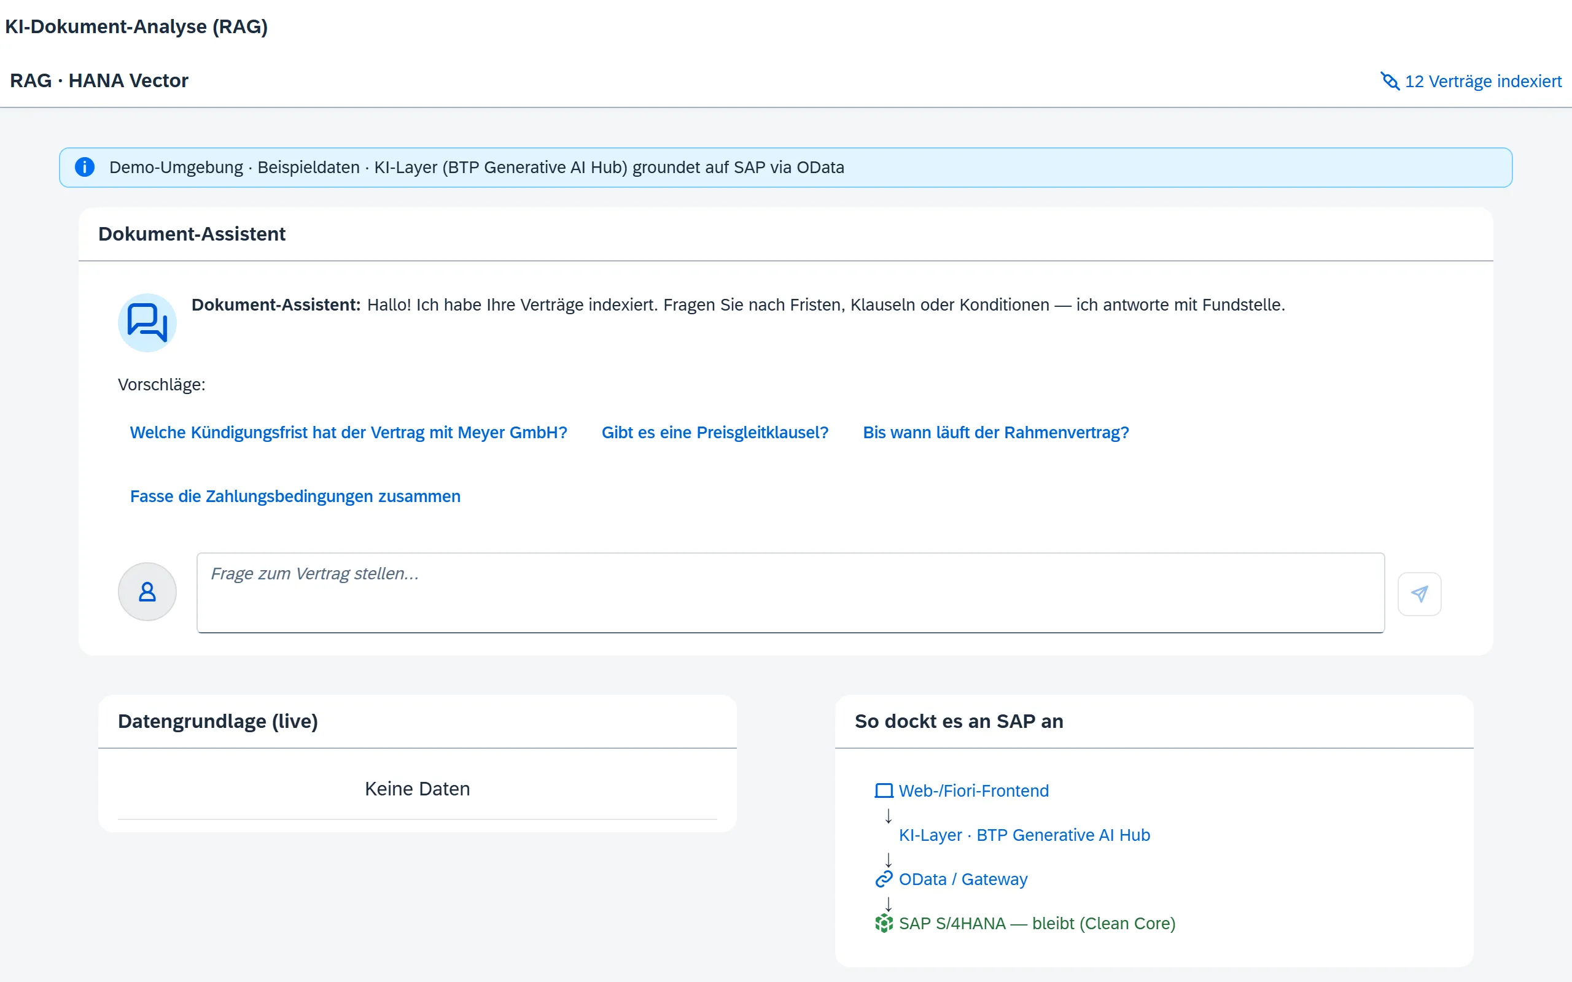Click the tag icon beside Verträge indexiert
This screenshot has width=1572, height=982.
click(x=1390, y=81)
